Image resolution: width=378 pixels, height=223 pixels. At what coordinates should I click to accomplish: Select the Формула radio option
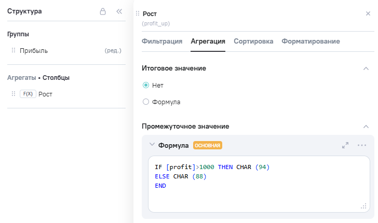(146, 102)
